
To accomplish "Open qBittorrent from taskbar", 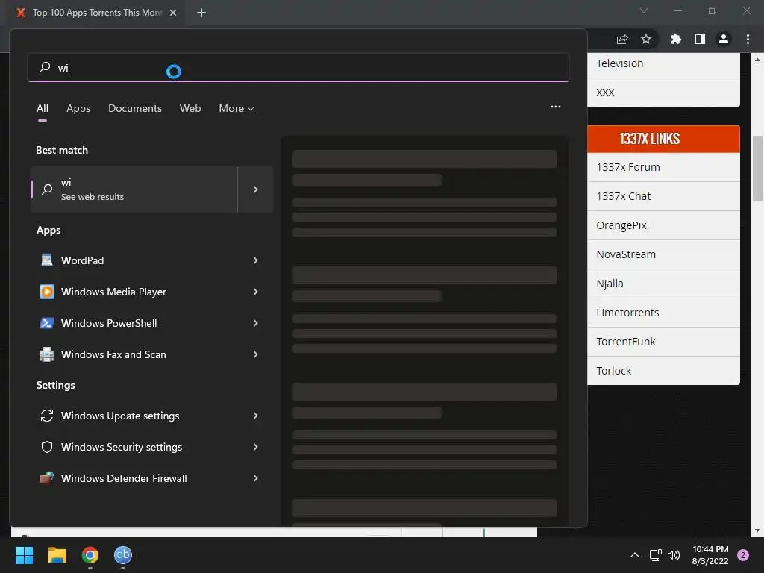I will (123, 555).
